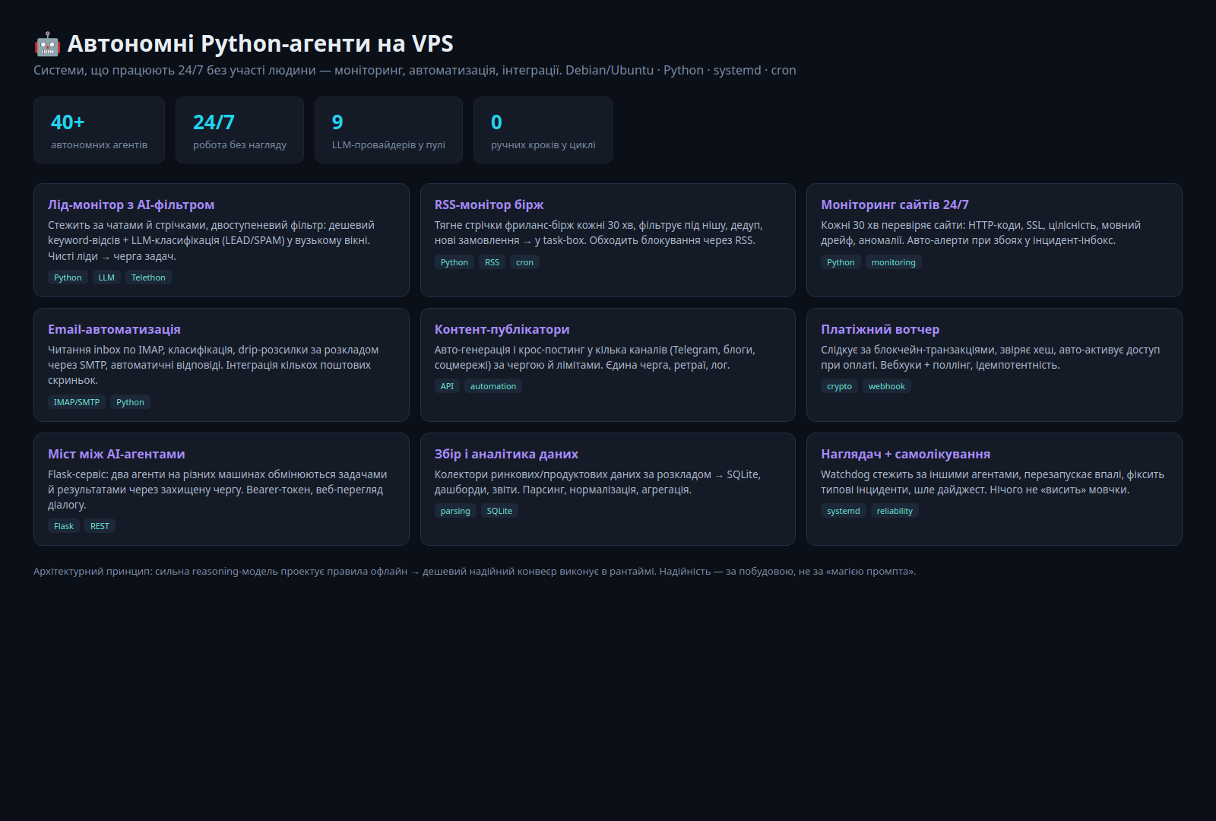
Task: Click description 'Читання inbox по IMAP'
Action: click(x=213, y=365)
